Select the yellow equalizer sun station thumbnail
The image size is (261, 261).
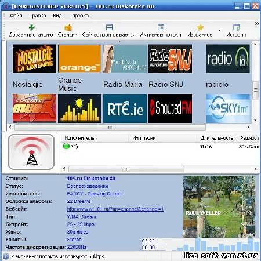pyautogui.click(x=79, y=108)
